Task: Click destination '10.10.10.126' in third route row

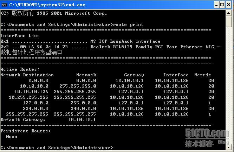Action: 31,92
